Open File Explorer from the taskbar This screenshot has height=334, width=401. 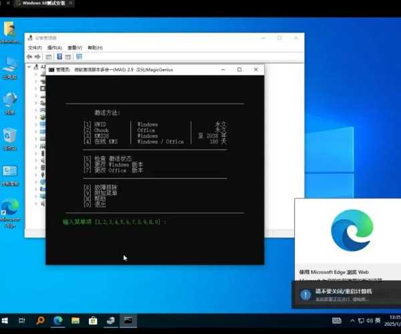pos(76,321)
